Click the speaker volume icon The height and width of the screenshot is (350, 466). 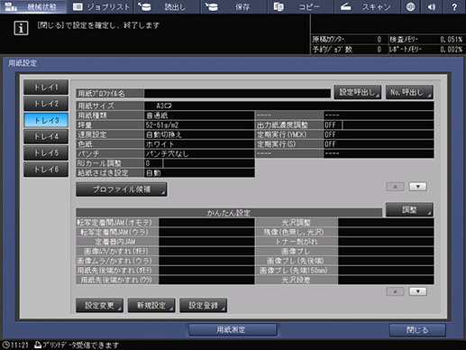[x=432, y=6]
